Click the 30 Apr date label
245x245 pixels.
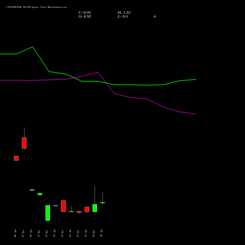pyautogui.click(x=101, y=233)
